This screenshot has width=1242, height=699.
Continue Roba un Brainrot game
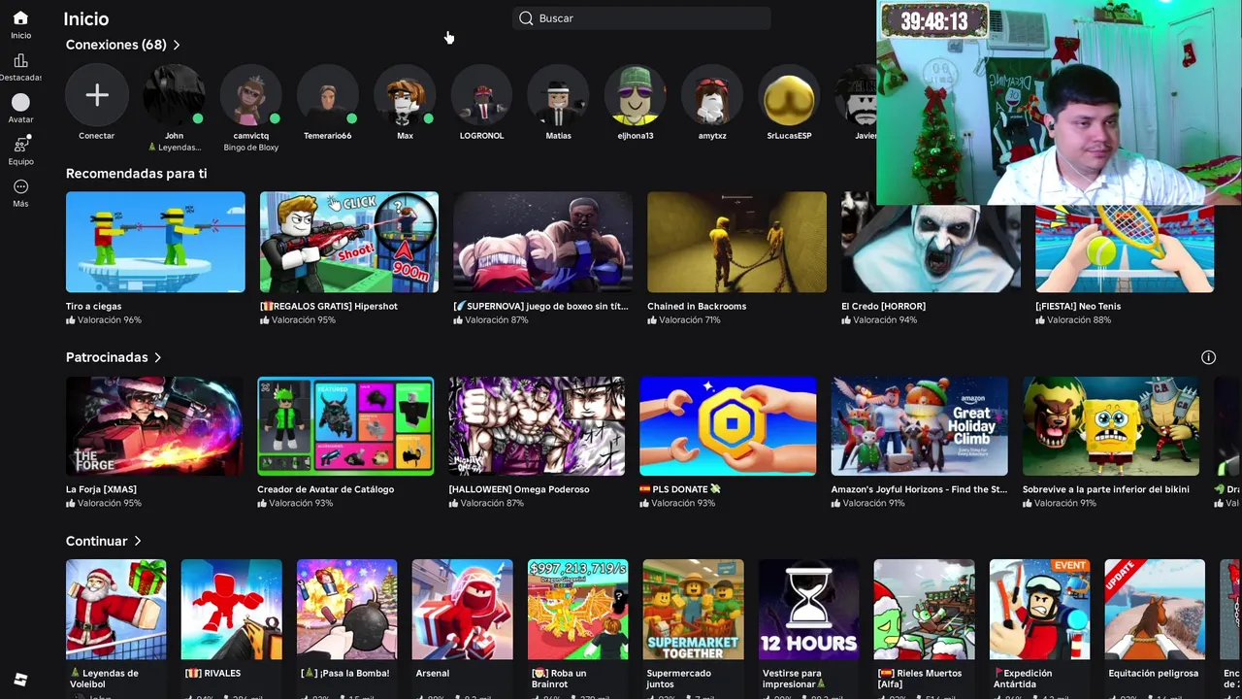(577, 610)
